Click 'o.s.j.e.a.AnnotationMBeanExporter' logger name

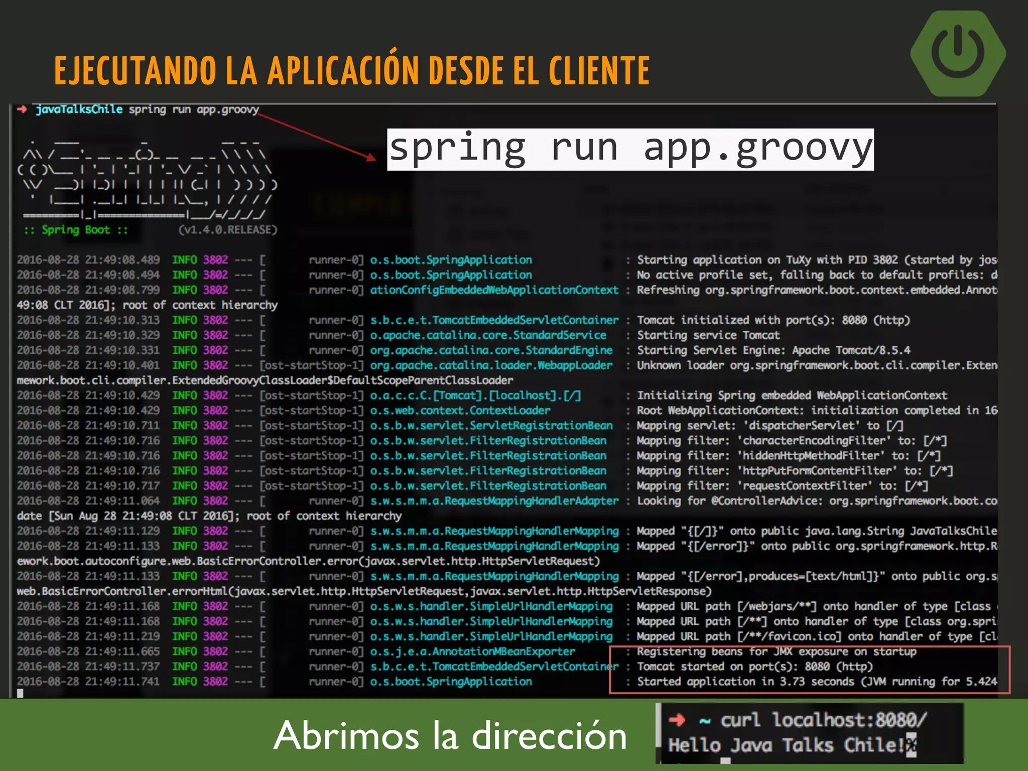pyautogui.click(x=473, y=652)
